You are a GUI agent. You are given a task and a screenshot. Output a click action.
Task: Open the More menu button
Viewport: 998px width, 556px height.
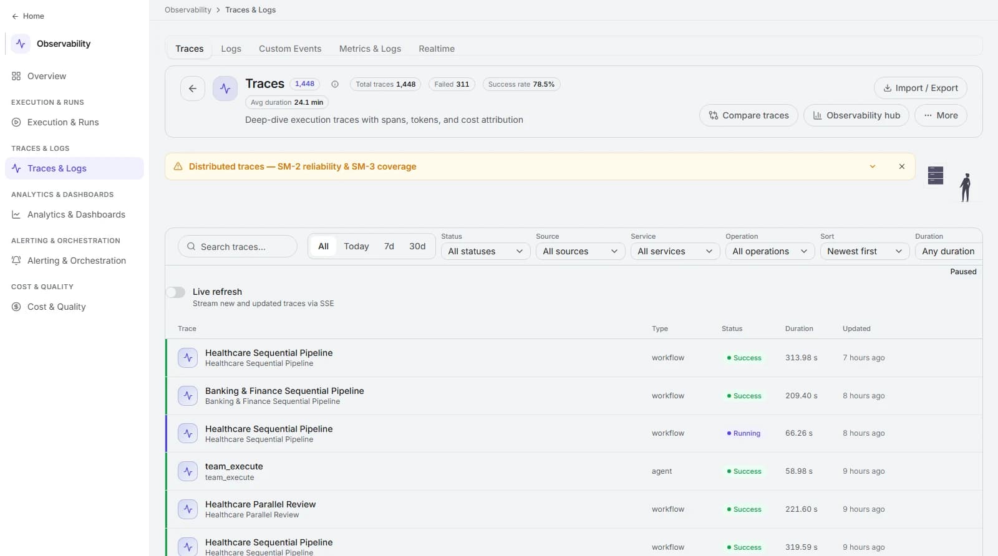pos(941,115)
